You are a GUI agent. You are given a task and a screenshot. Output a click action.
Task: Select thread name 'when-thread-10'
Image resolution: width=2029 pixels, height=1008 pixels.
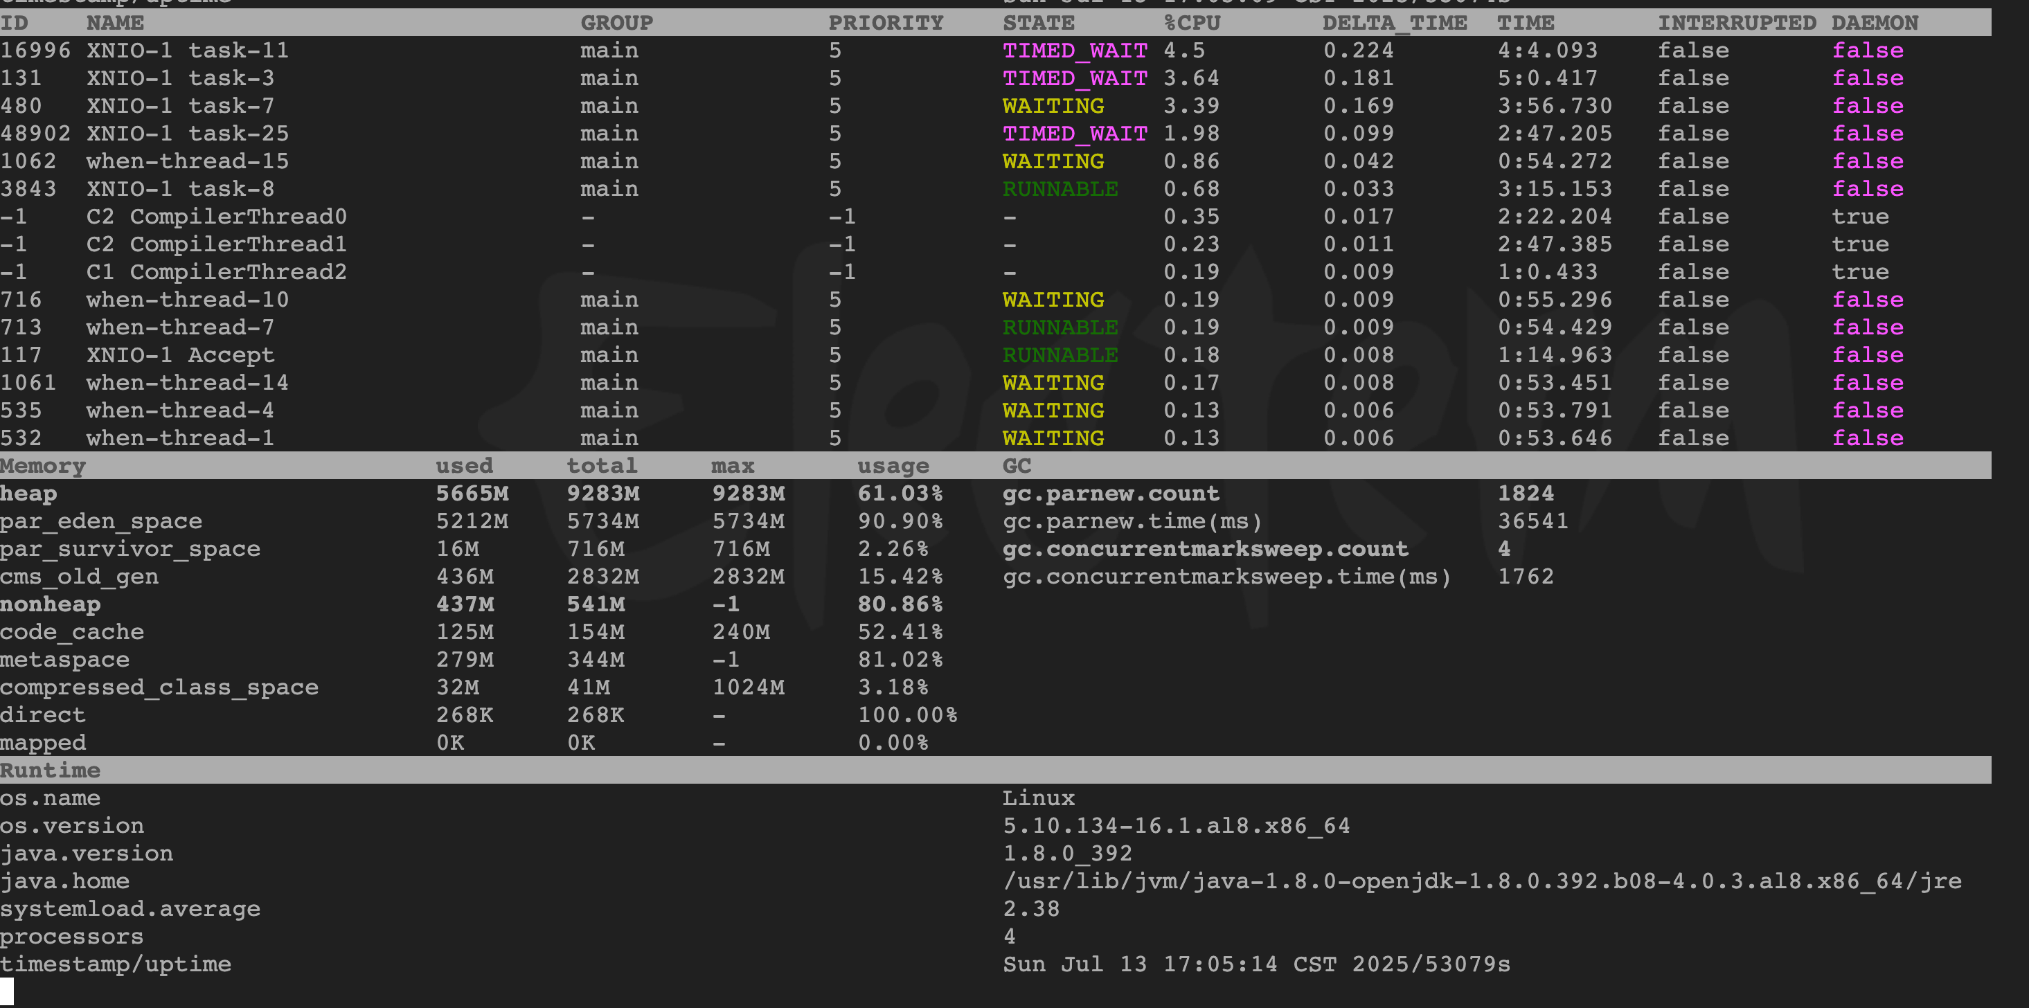[x=188, y=299]
